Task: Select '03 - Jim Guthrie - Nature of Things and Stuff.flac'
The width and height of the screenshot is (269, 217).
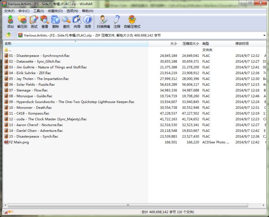Action: tap(48, 67)
